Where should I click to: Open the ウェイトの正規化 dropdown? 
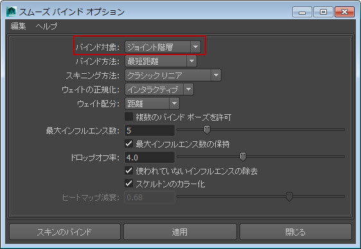tap(159, 89)
